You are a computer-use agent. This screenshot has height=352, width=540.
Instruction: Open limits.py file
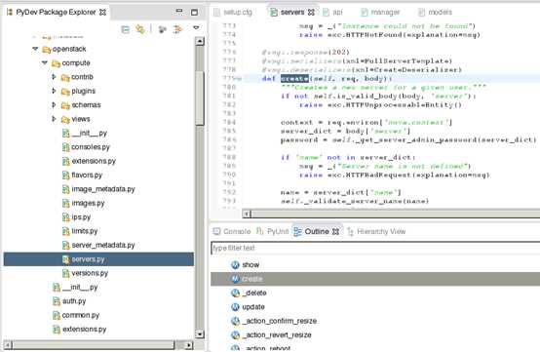tap(80, 231)
